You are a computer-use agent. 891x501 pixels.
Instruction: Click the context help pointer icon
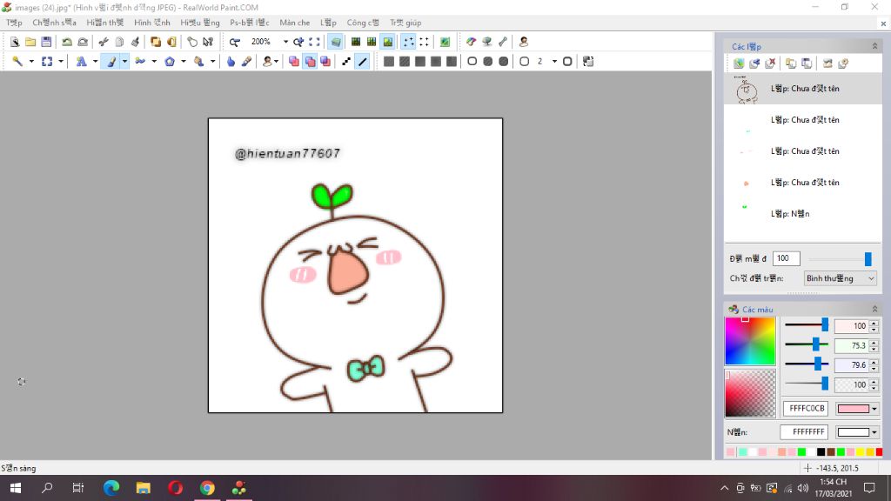point(208,42)
